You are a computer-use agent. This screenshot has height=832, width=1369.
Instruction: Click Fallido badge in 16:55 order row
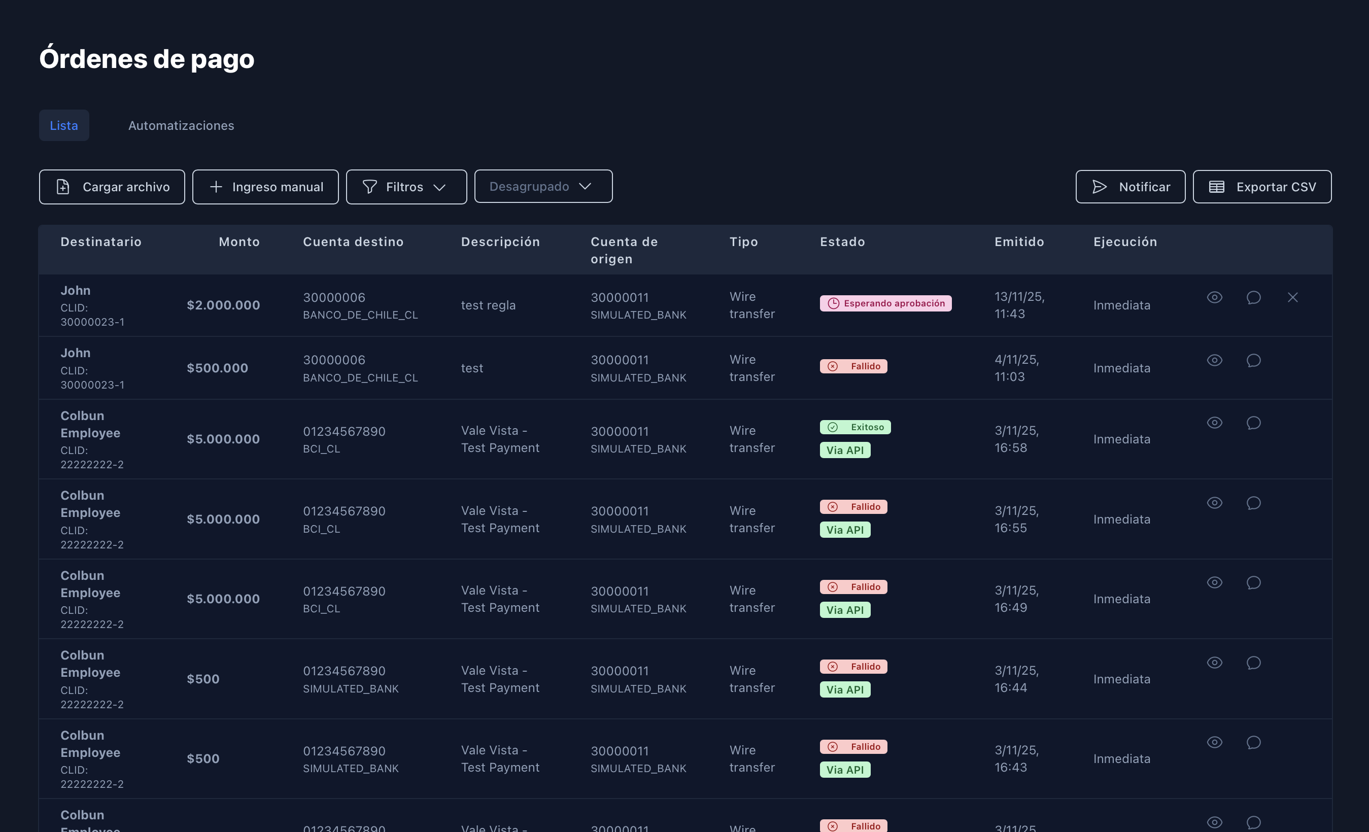853,506
